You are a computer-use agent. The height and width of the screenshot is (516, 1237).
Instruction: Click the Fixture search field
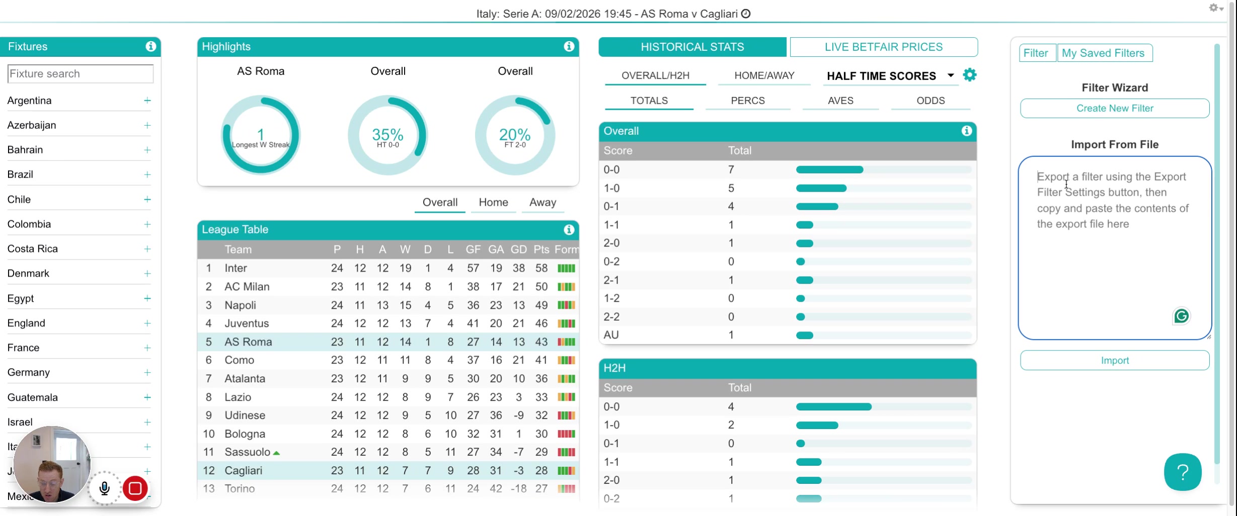[x=81, y=73]
